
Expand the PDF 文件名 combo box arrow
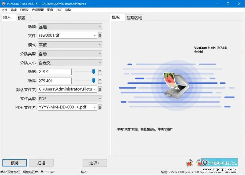coord(95,107)
